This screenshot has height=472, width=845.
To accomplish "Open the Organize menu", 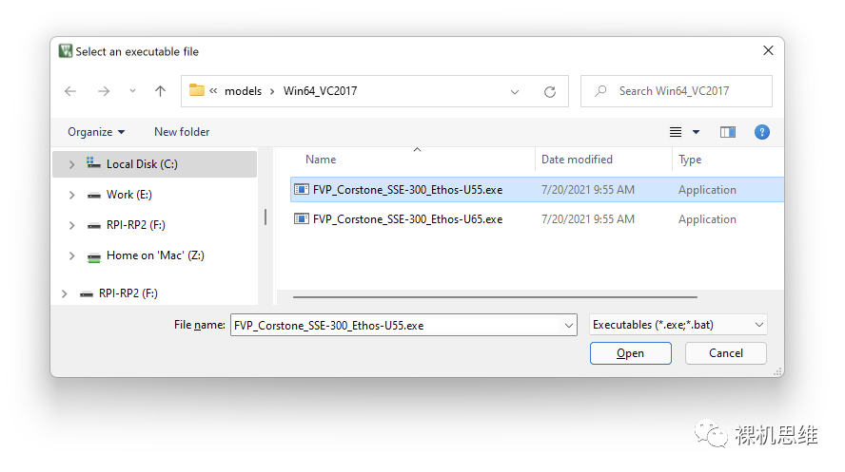I will (x=96, y=132).
